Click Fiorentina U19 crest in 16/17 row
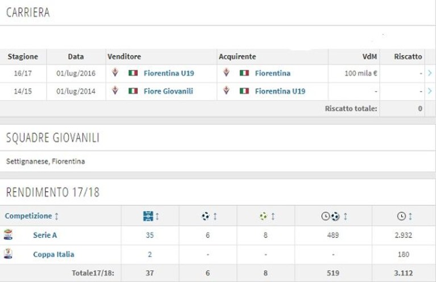The image size is (436, 282). (x=115, y=73)
